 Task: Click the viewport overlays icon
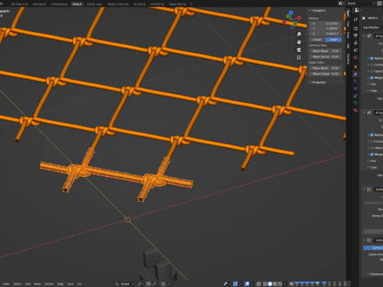(x=247, y=284)
